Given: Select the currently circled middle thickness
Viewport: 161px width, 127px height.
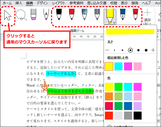Looking at the screenshot, I should [130, 50].
